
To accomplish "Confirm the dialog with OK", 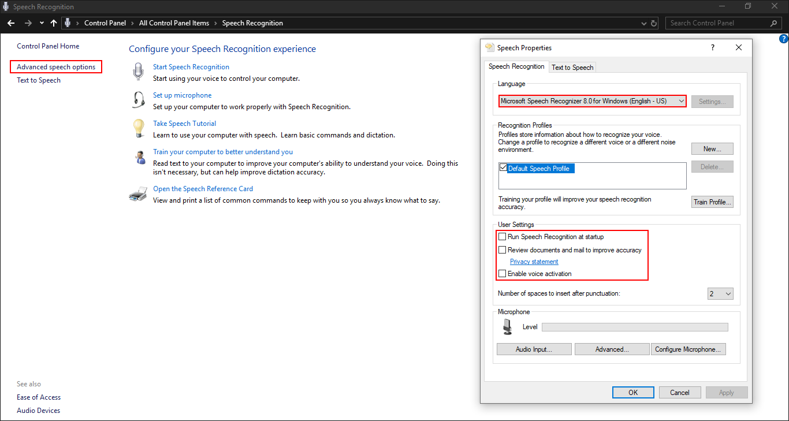I will tap(633, 393).
